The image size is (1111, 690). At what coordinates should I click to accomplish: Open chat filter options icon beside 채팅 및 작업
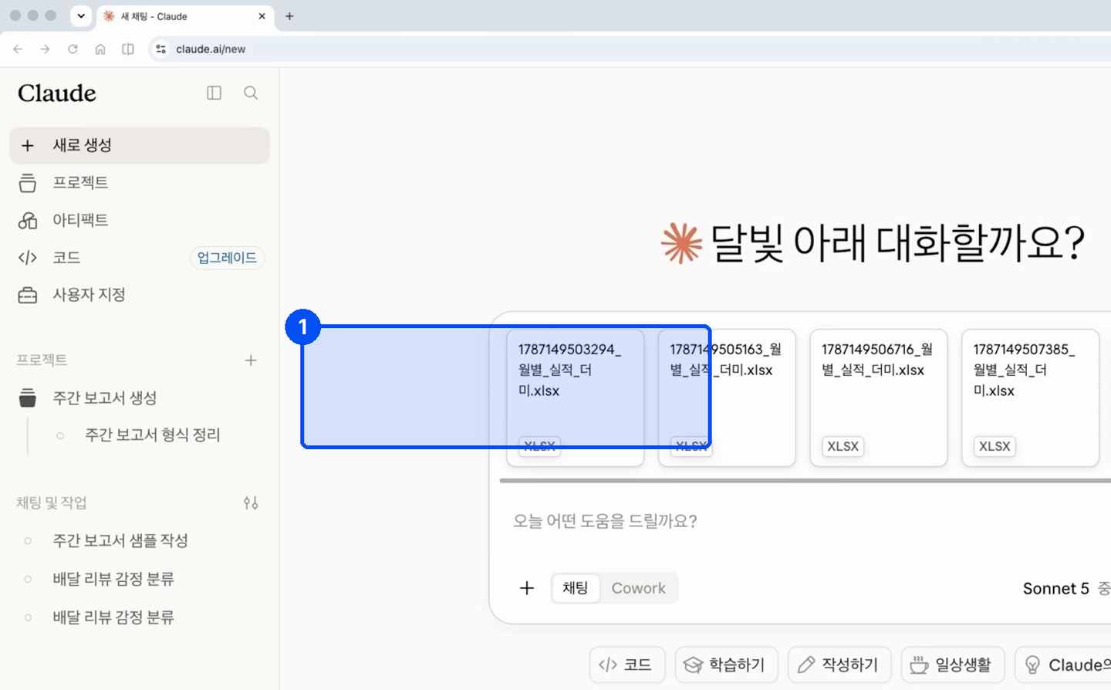coord(251,503)
